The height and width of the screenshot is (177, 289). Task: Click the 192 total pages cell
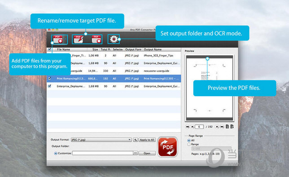(105, 78)
